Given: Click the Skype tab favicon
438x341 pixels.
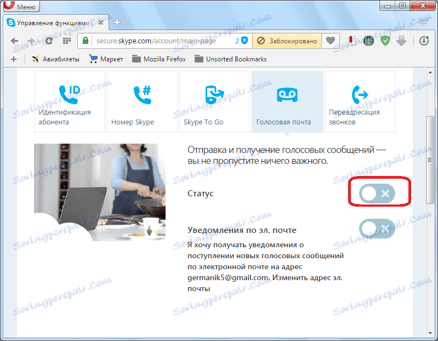Looking at the screenshot, I should [10, 22].
